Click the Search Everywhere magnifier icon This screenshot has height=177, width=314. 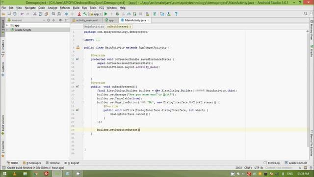tap(306, 13)
